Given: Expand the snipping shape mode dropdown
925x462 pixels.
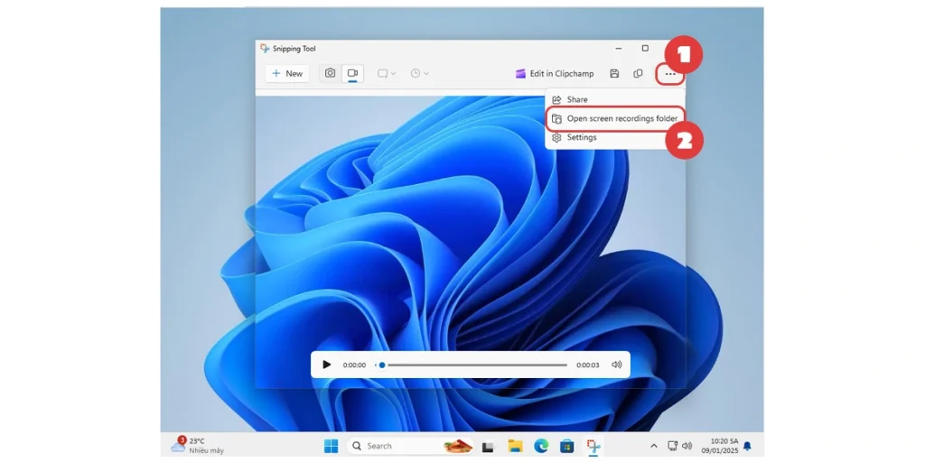Looking at the screenshot, I should [x=387, y=73].
